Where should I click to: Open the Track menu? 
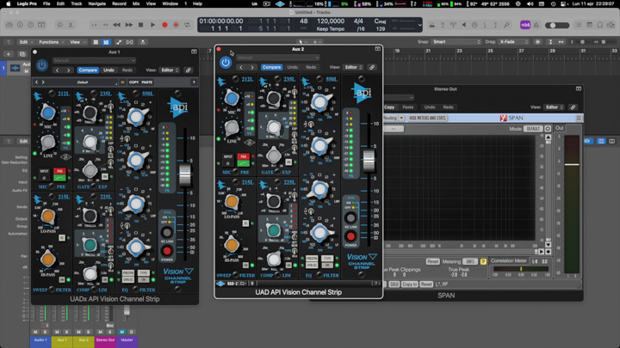77,3
